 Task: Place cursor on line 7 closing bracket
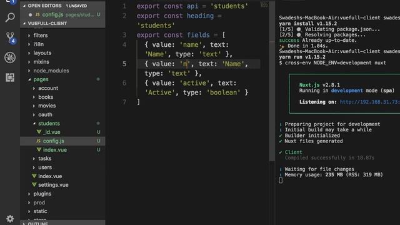click(x=139, y=102)
